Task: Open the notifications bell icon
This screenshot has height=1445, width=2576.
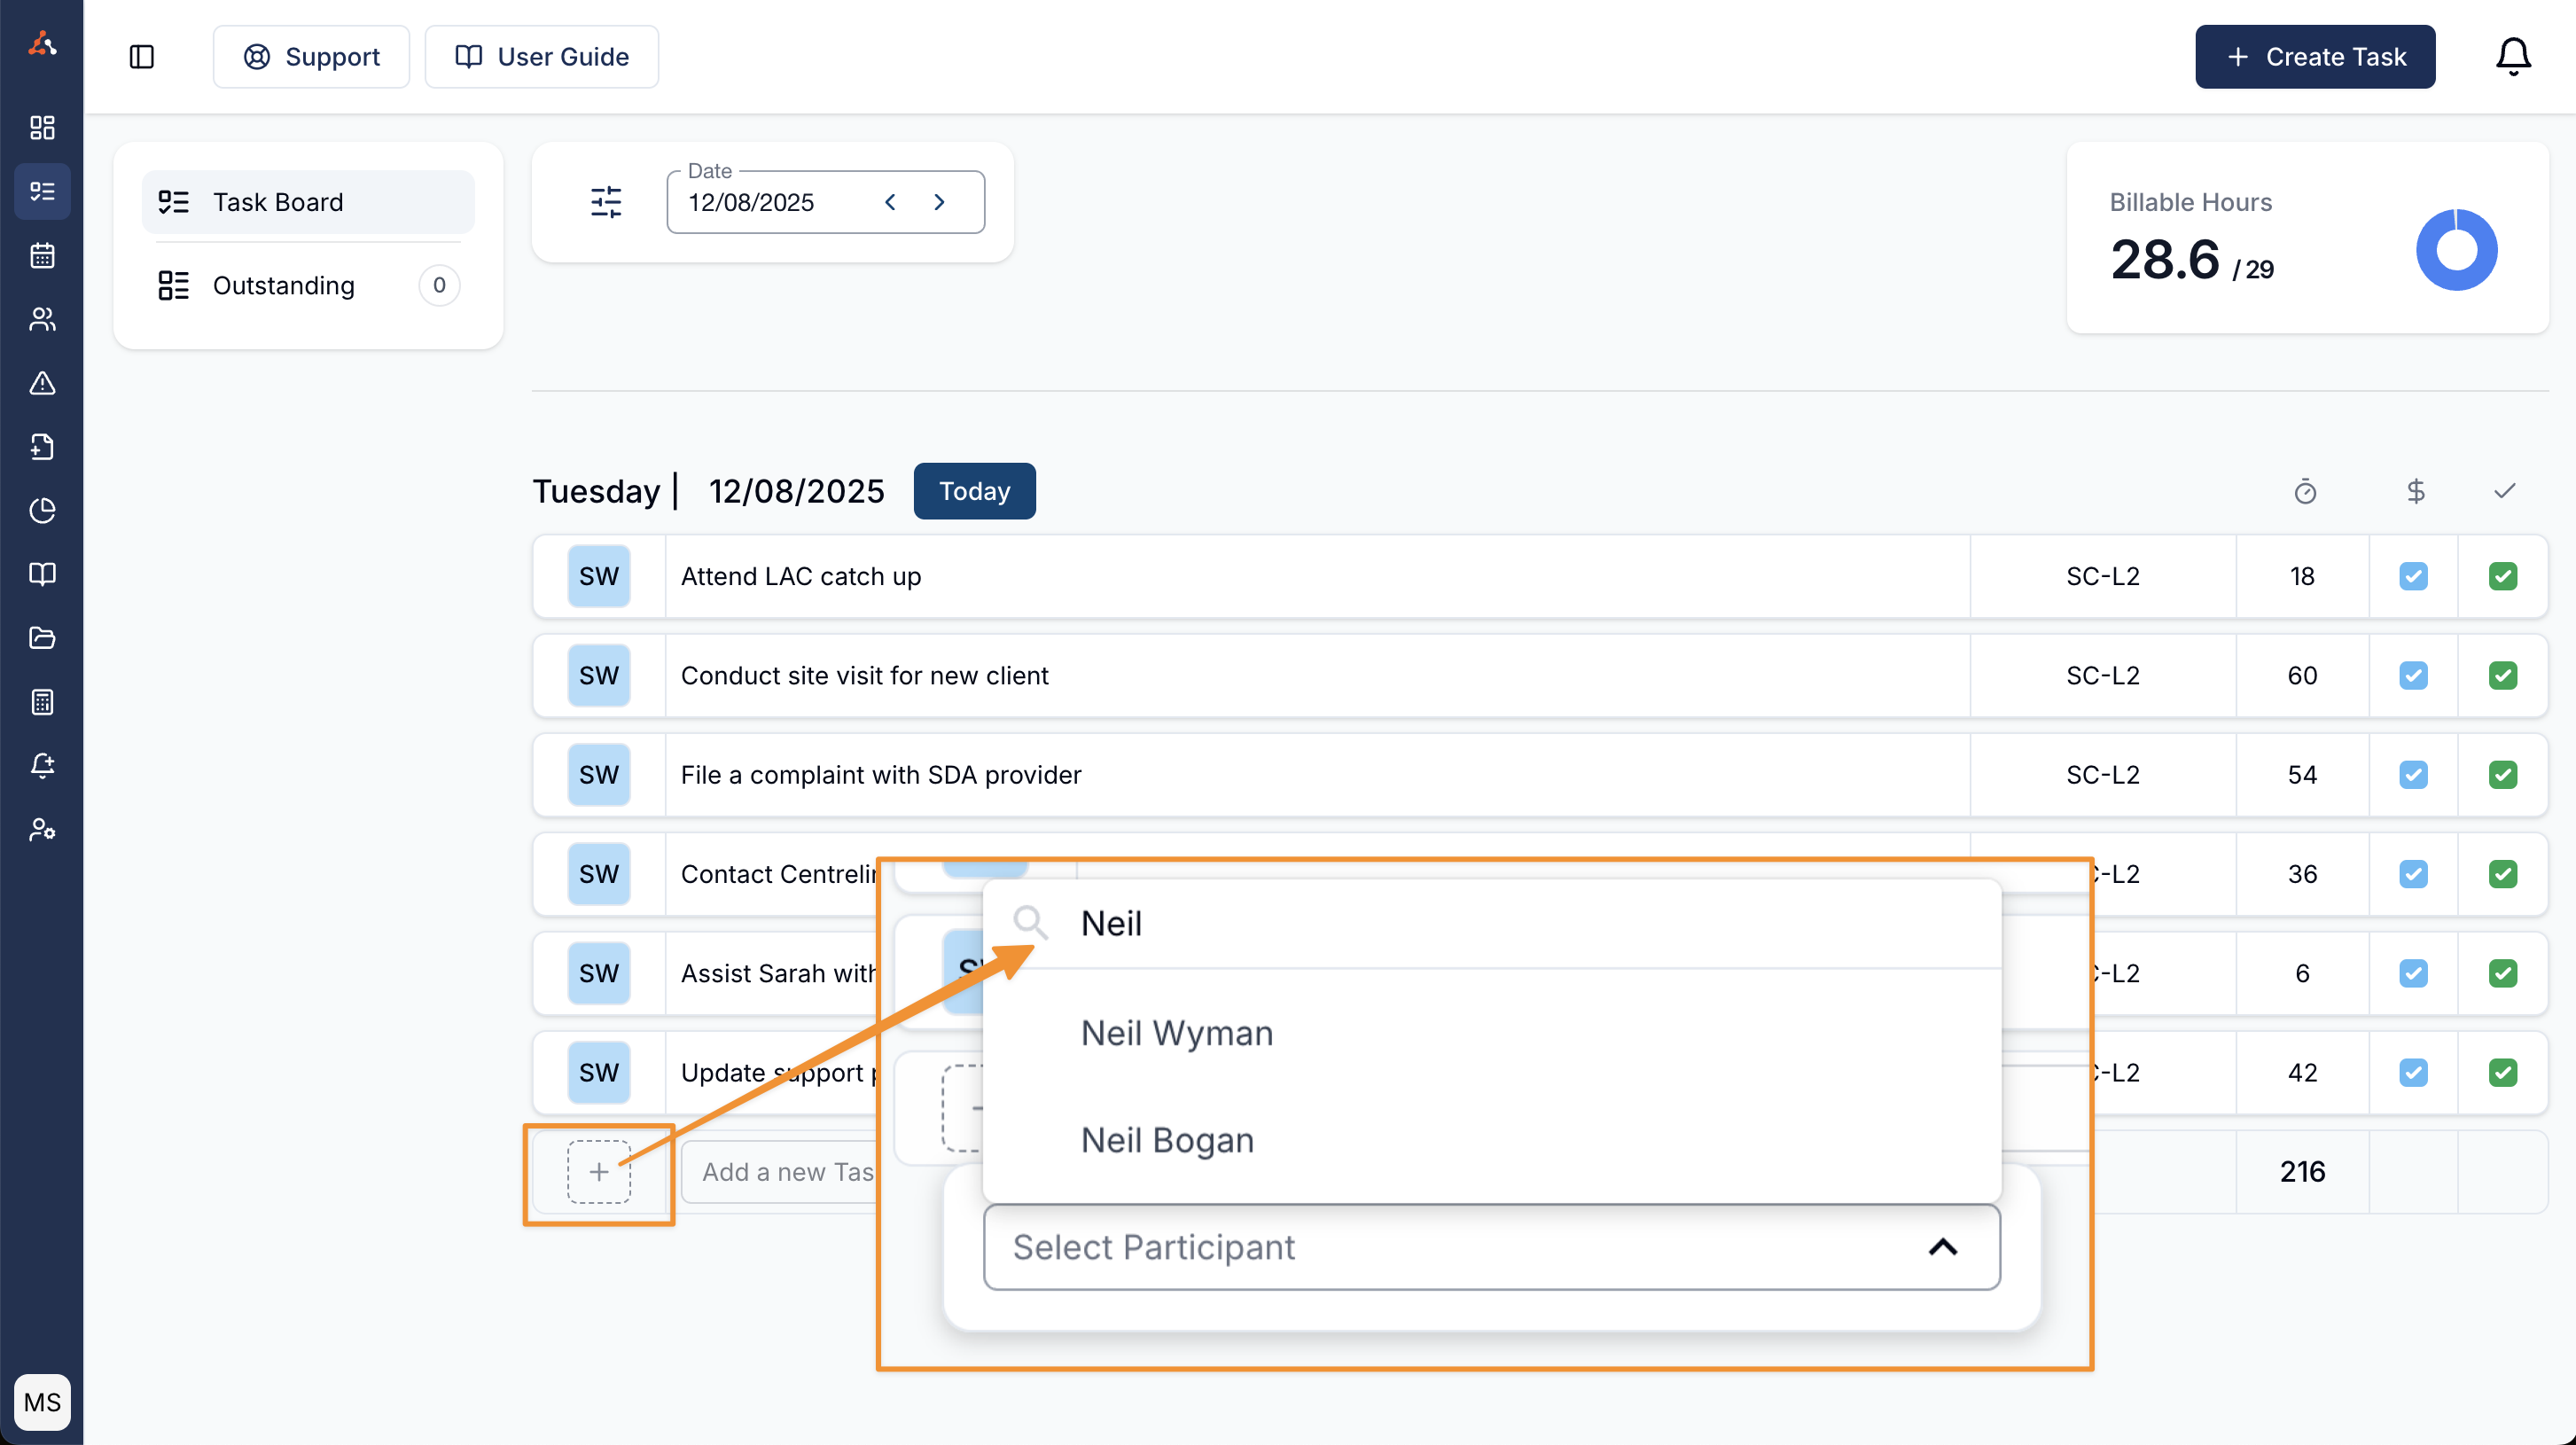Action: click(2512, 57)
